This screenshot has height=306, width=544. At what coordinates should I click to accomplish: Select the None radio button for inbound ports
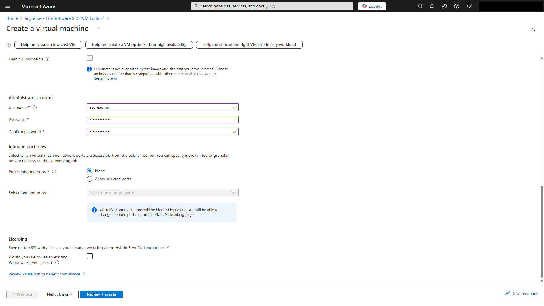pos(90,171)
